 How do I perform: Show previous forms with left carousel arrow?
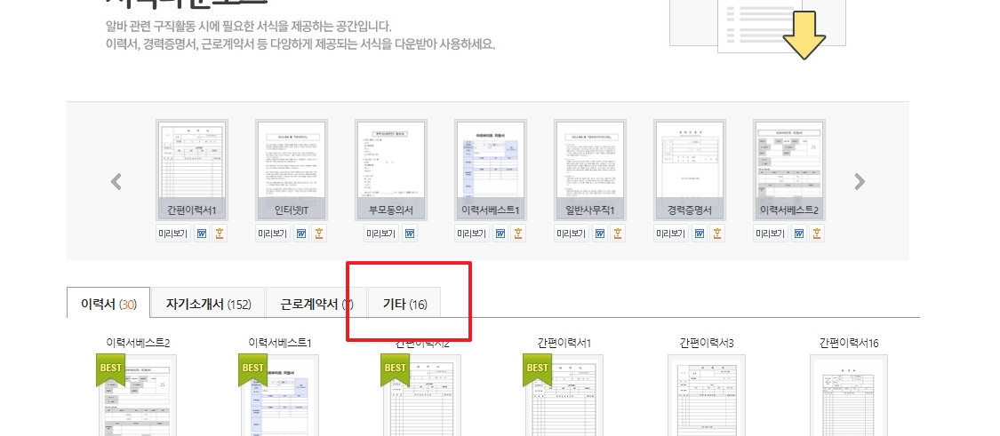116,182
